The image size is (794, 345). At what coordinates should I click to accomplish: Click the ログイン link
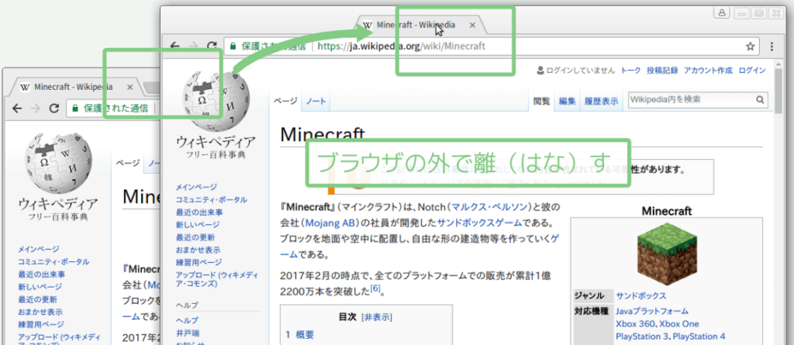tap(752, 71)
